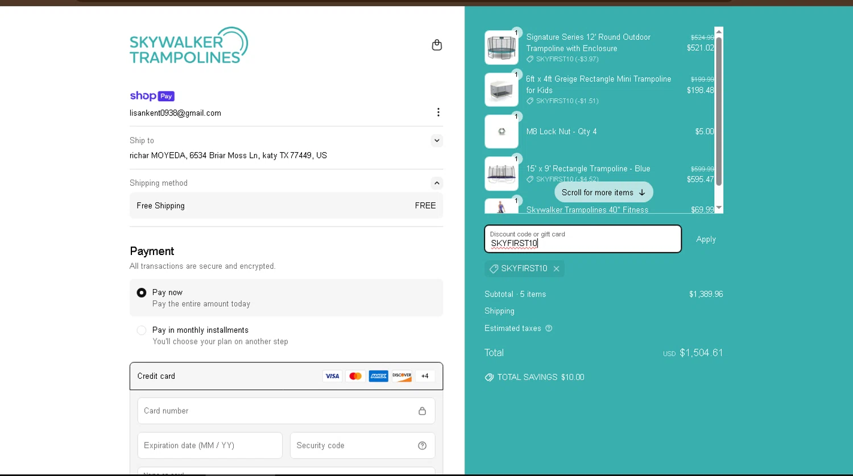853x476 pixels.
Task: Apply the discount code
Action: (x=706, y=239)
